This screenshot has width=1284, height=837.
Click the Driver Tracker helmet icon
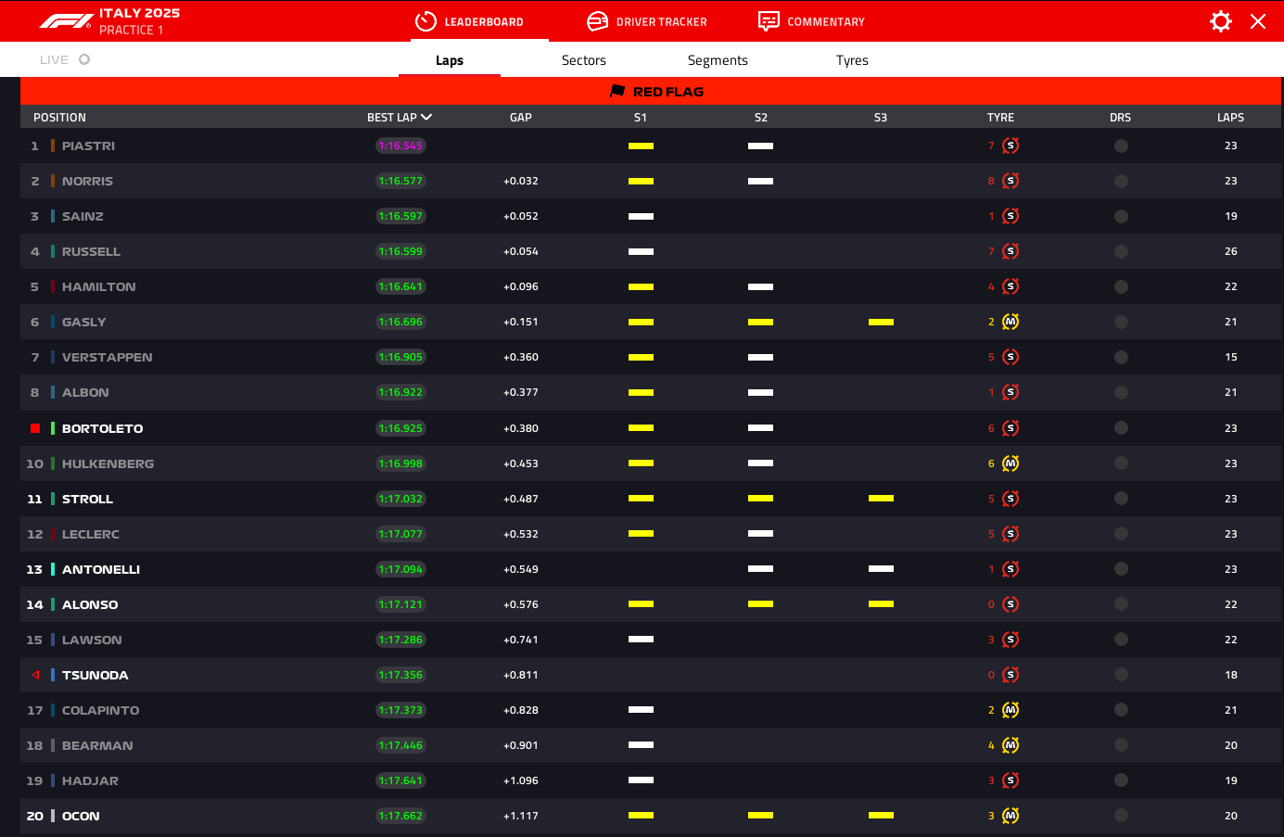pos(598,21)
